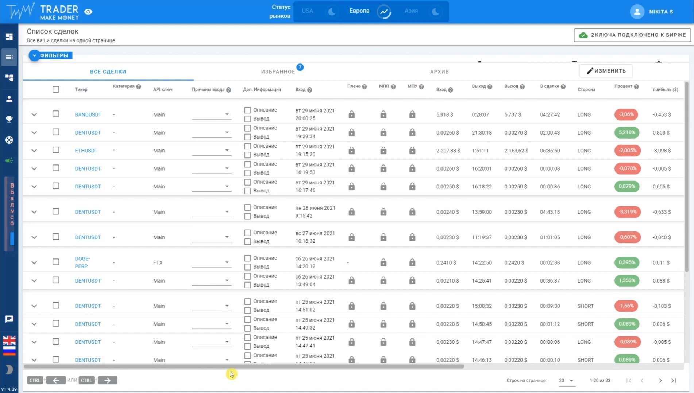Viewport: 694px width, 393px height.
Task: Click the USA market moon icon
Action: (331, 12)
